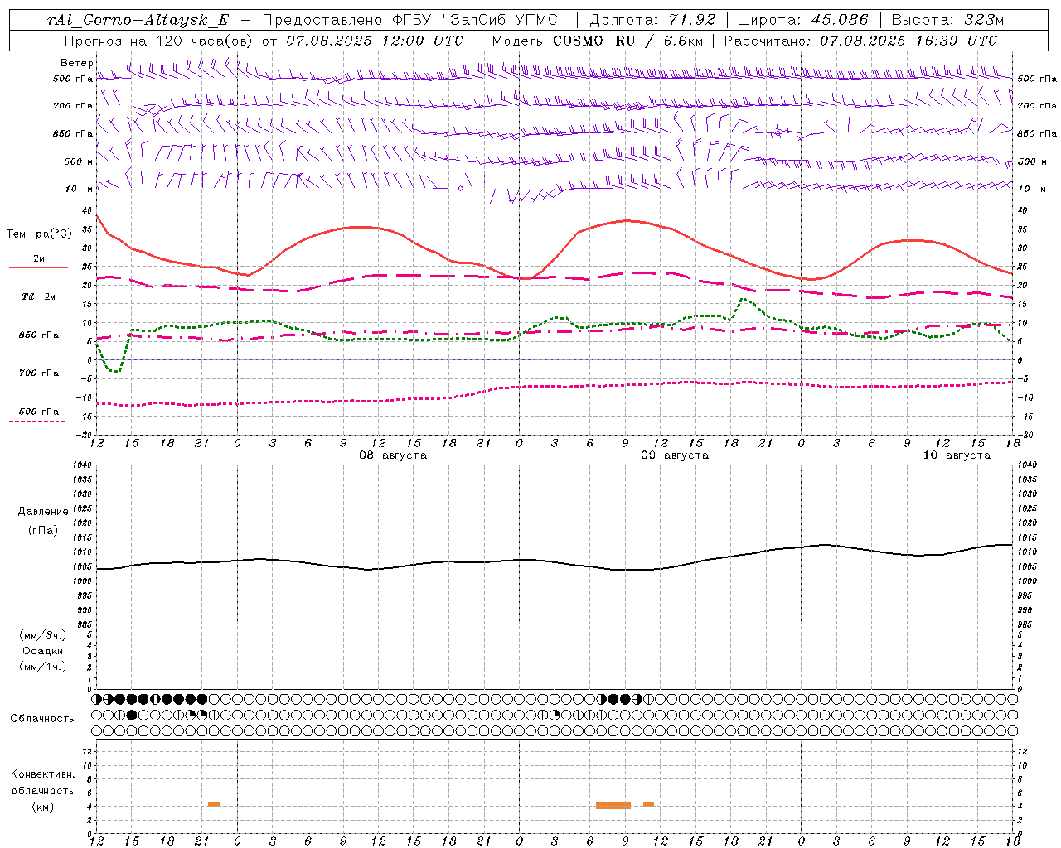Click the '(гПа)' unit label under Давление

[43, 531]
